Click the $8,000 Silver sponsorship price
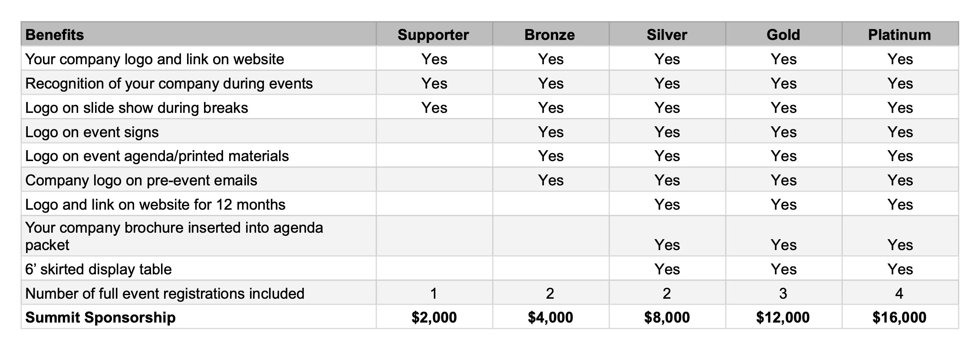Image resolution: width=977 pixels, height=346 pixels. click(667, 317)
